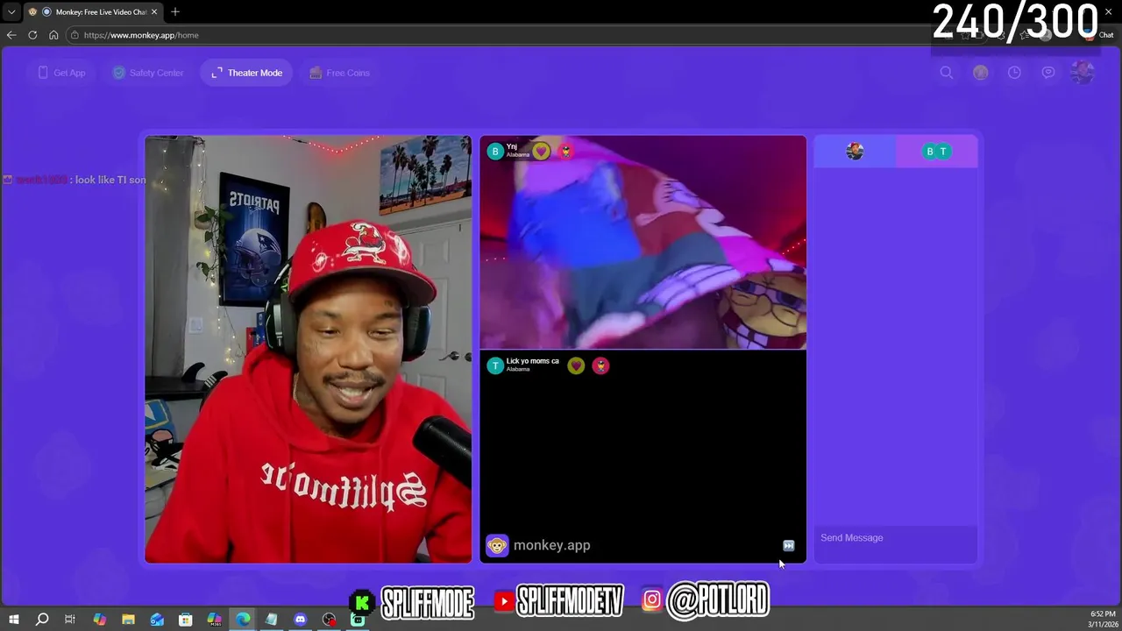Click the monkey.app logo icon
Viewport: 1122px width, 631px height.
pyautogui.click(x=497, y=545)
